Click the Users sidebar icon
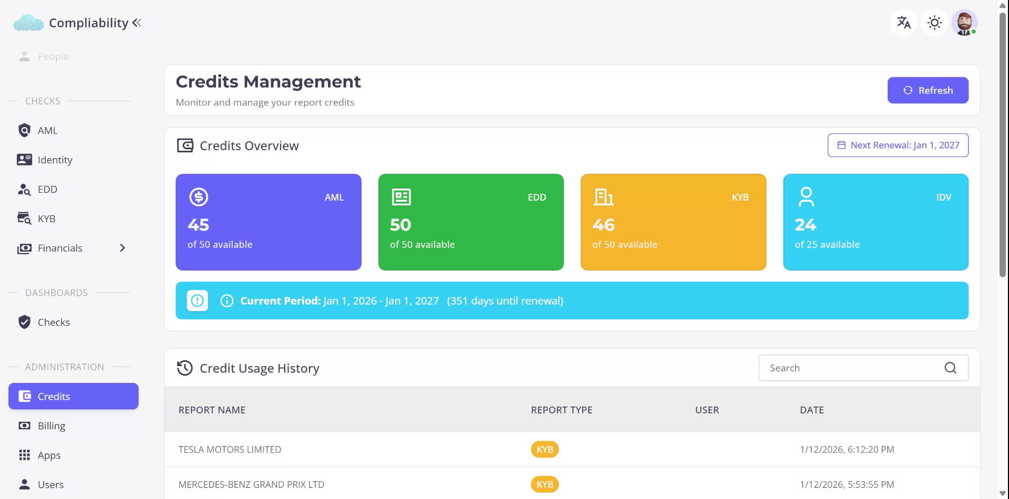Viewport: 1009px width, 499px height. click(x=24, y=484)
